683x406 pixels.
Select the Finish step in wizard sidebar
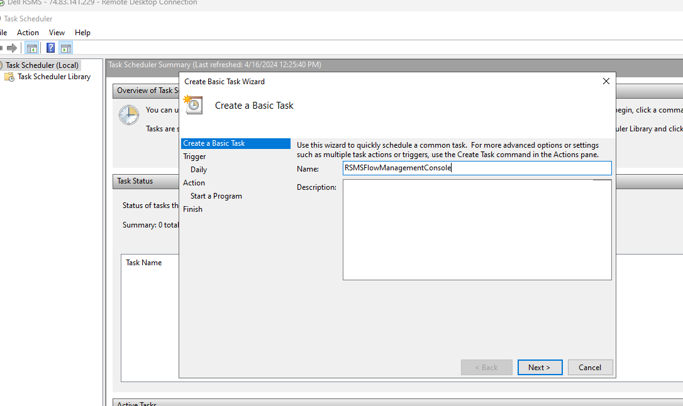[192, 209]
